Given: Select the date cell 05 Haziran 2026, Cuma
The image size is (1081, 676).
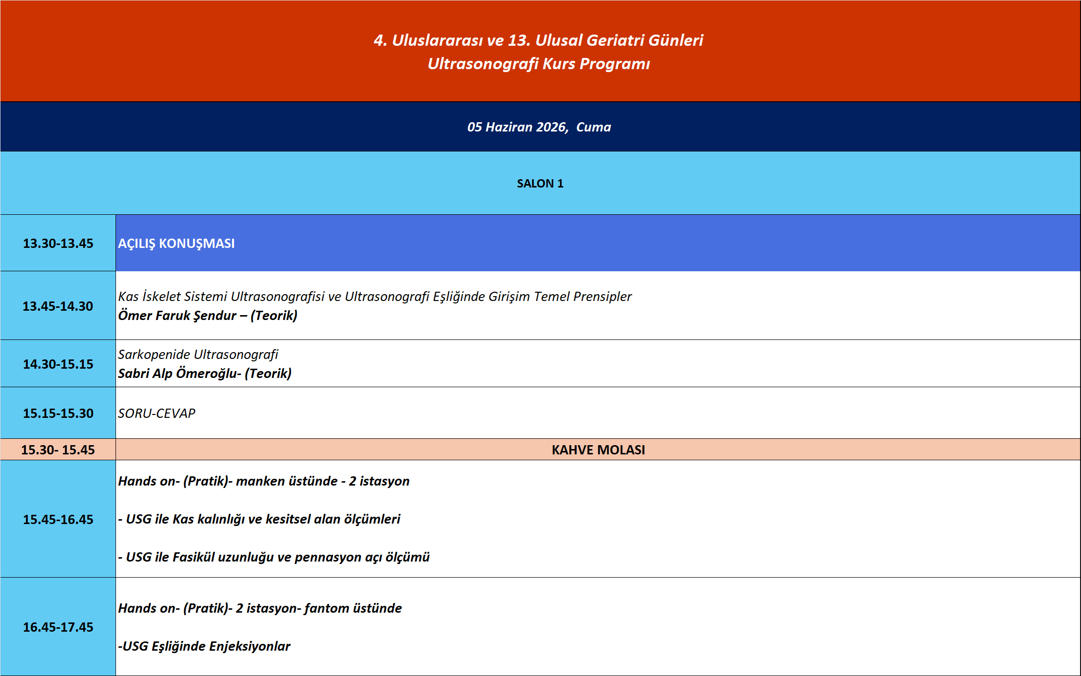Looking at the screenshot, I should point(539,127).
